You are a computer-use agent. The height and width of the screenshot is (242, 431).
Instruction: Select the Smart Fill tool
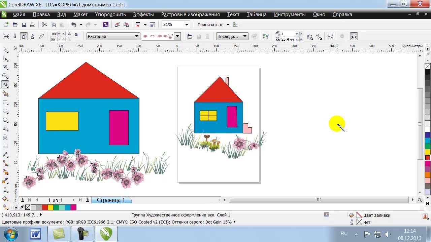[5, 93]
